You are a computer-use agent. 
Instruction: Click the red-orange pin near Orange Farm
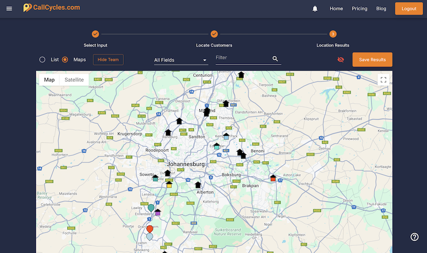149,229
